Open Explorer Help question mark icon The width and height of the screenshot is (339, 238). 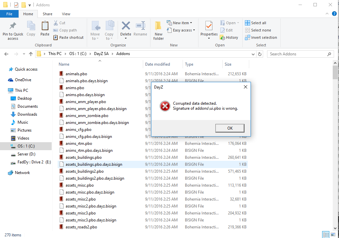(x=334, y=14)
